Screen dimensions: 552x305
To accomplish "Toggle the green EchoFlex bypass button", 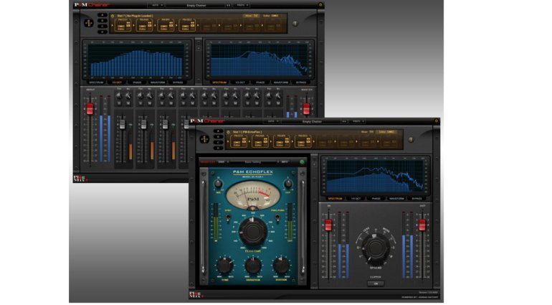I will click(x=302, y=162).
